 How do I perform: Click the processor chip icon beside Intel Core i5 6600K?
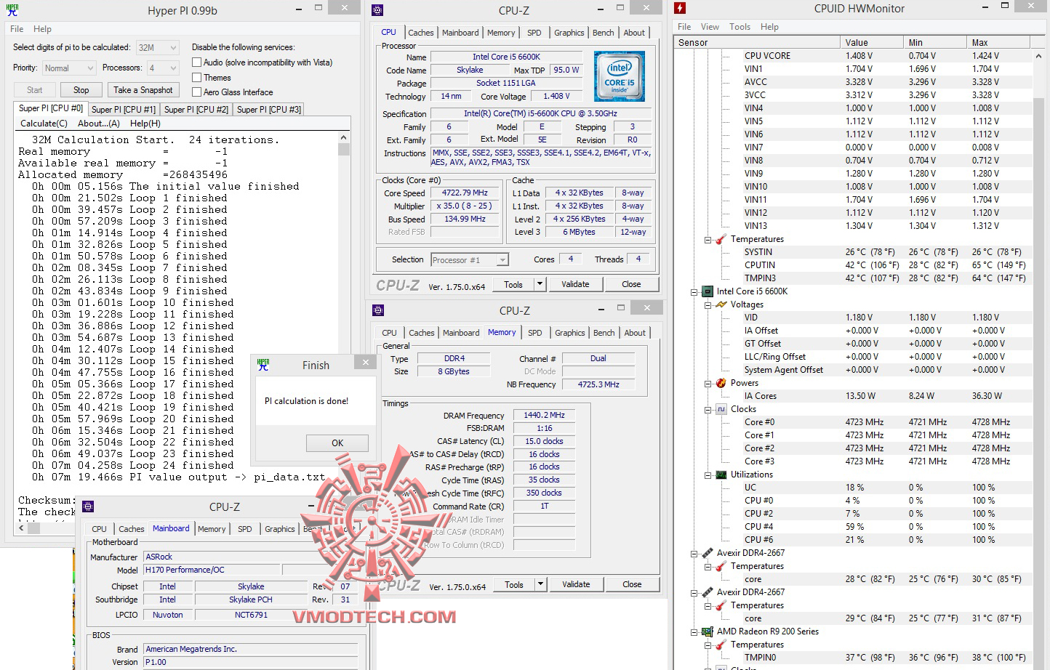707,291
